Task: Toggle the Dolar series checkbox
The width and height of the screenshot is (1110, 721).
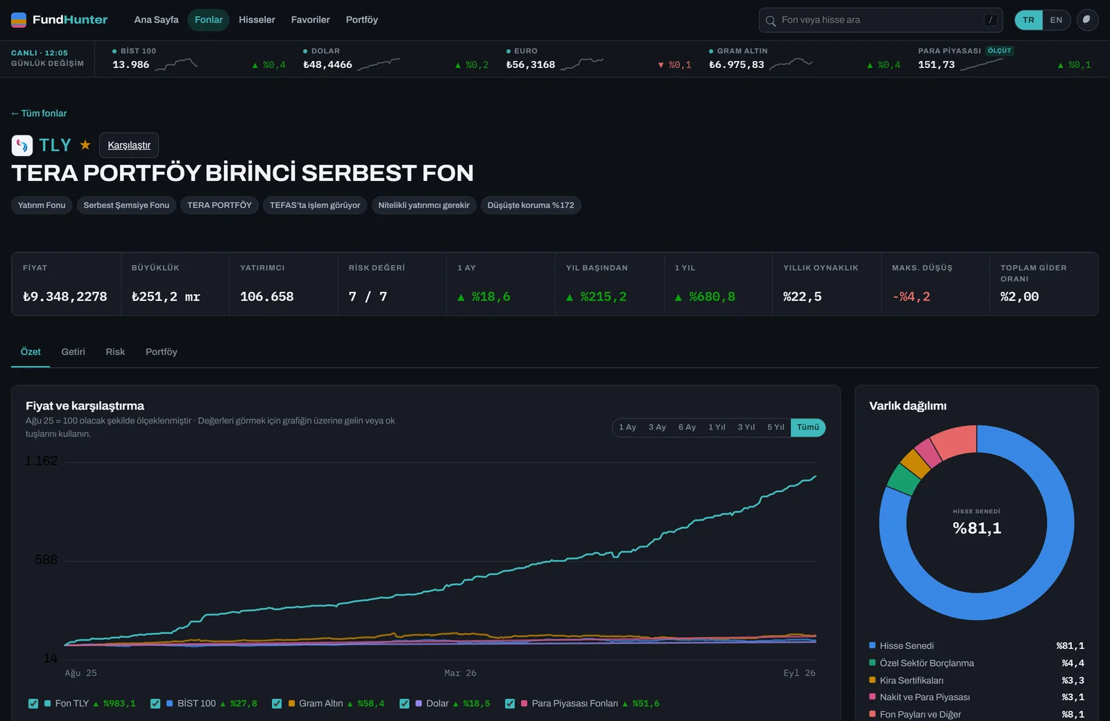Action: point(404,704)
